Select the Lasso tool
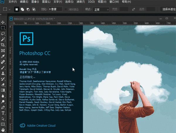The width and height of the screenshot is (176, 133). tap(3, 34)
